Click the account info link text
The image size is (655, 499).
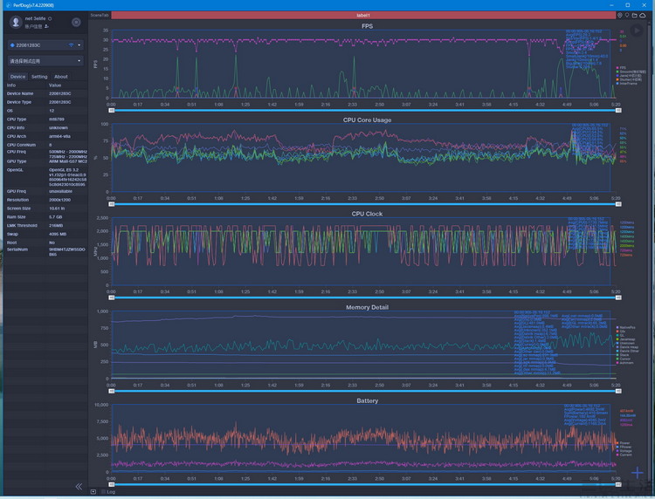(x=33, y=27)
